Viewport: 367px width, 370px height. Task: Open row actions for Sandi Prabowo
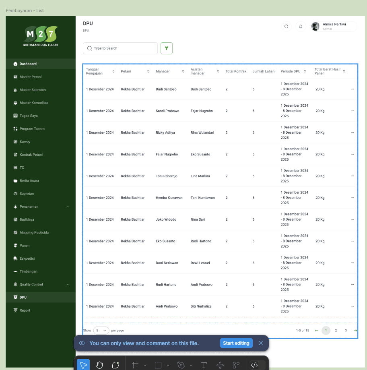point(353,111)
